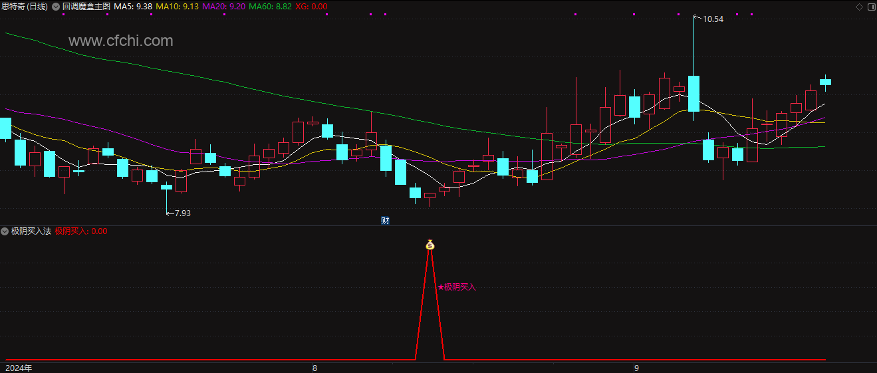This screenshot has height=373, width=877.
Task: Click the diamond icon at top right
Action: (859, 7)
